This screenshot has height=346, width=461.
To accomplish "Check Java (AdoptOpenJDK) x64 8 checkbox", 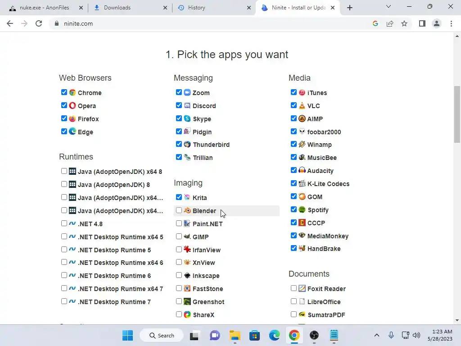I will (64, 171).
